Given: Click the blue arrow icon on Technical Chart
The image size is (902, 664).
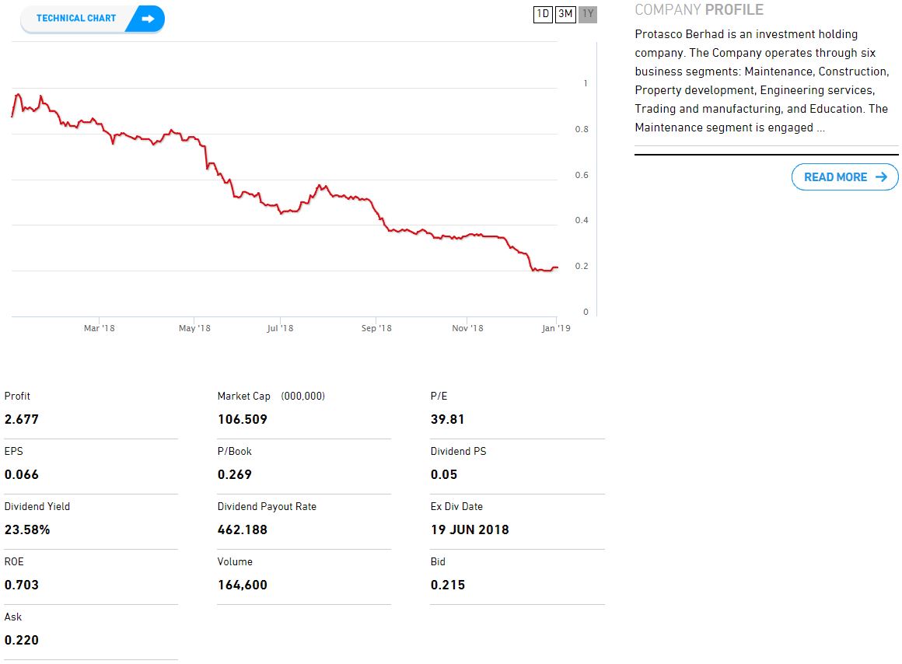Looking at the screenshot, I should click(148, 19).
